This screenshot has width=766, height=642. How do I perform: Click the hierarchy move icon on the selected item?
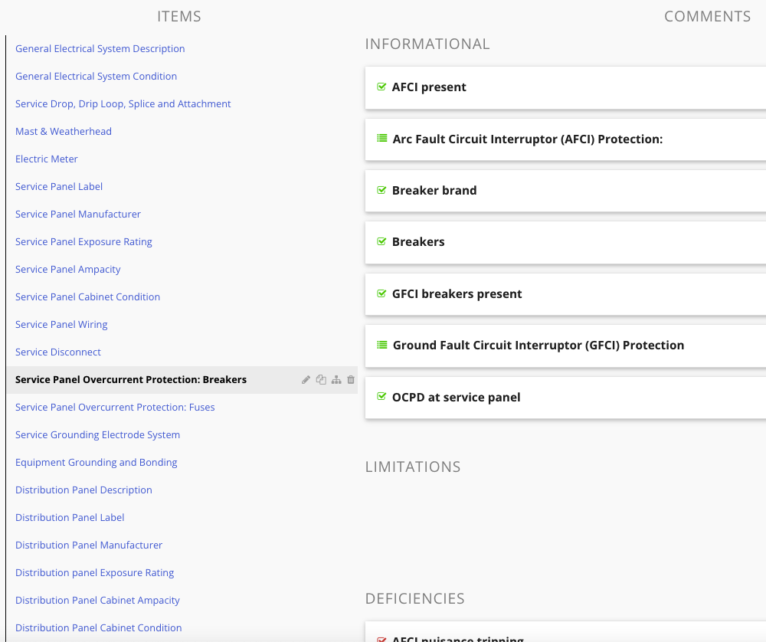click(x=336, y=380)
